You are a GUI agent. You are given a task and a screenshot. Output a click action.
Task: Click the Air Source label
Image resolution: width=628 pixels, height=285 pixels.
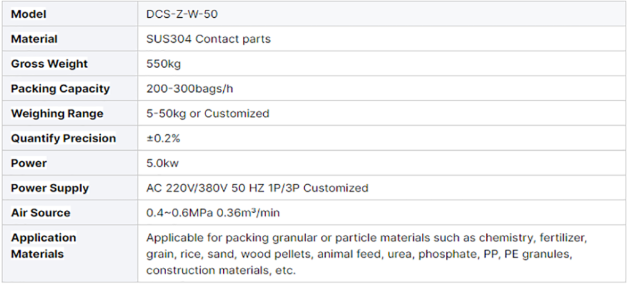pyautogui.click(x=40, y=213)
